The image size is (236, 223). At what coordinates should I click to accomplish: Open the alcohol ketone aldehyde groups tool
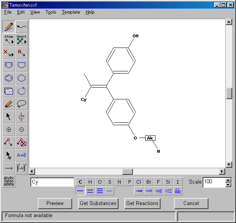point(9,181)
